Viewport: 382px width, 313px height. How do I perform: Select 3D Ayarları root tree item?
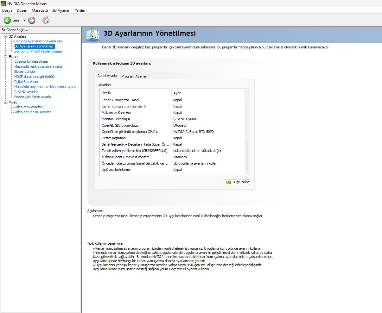tap(17, 36)
